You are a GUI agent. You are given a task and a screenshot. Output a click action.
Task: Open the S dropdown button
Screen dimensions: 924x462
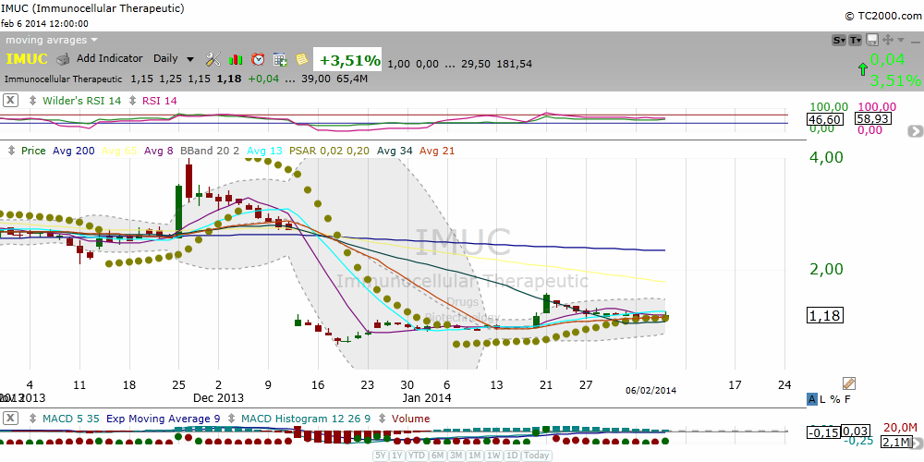(x=839, y=40)
